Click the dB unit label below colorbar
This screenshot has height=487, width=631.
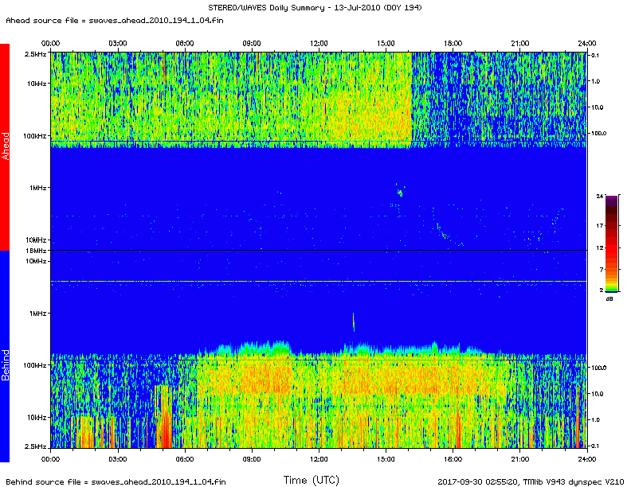[609, 298]
